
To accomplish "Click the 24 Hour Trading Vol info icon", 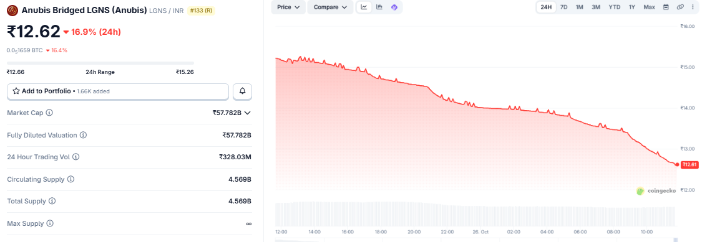I will [x=76, y=157].
